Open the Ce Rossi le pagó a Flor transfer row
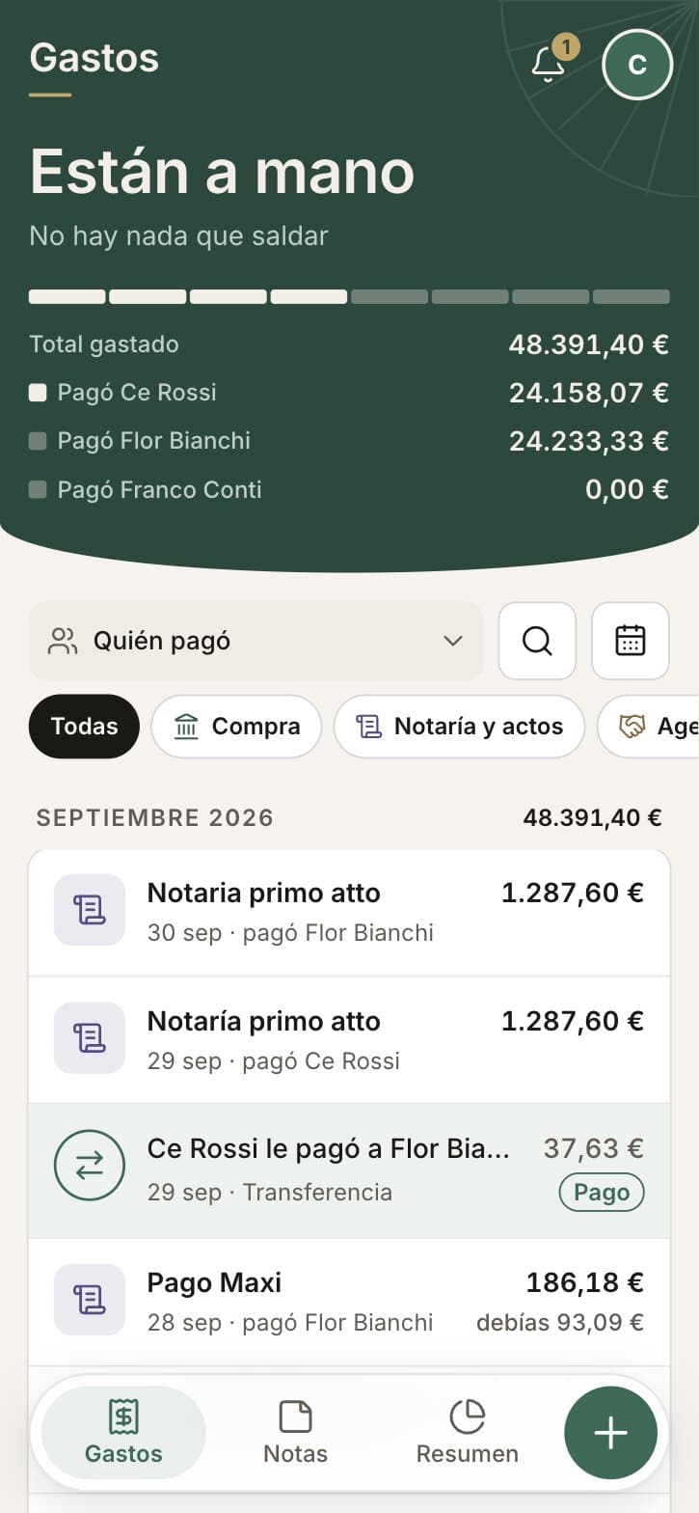 click(349, 1170)
